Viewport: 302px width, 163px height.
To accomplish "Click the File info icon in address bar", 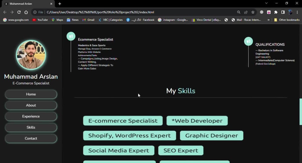I will [35, 12].
